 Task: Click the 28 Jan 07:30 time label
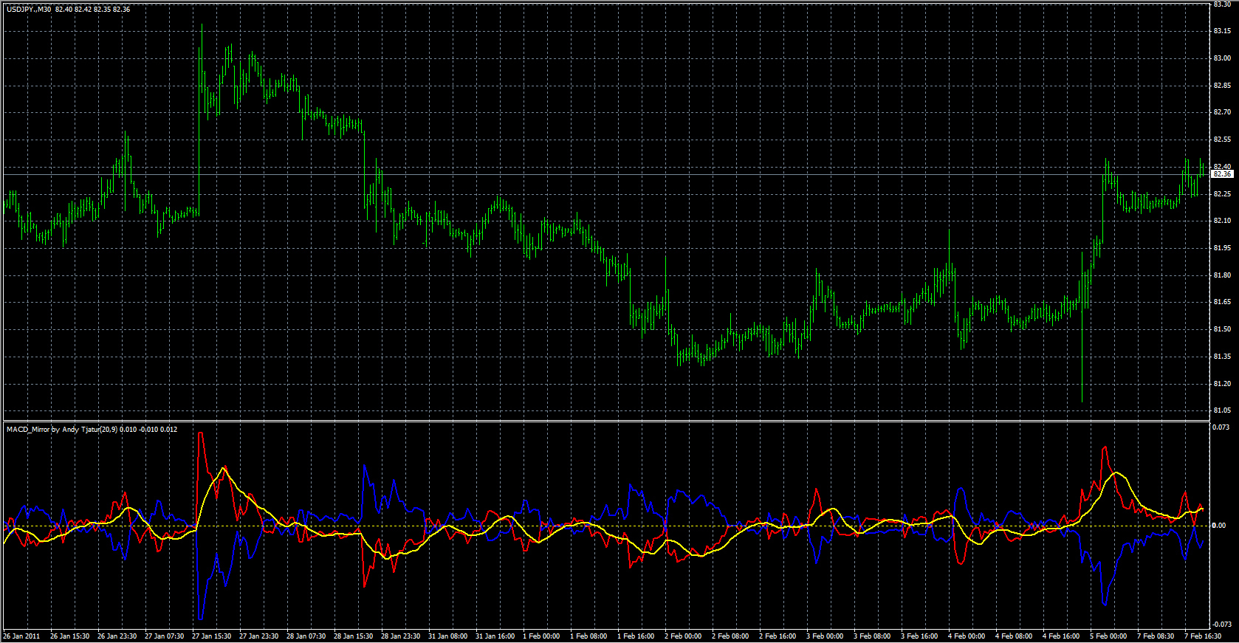pos(306,636)
